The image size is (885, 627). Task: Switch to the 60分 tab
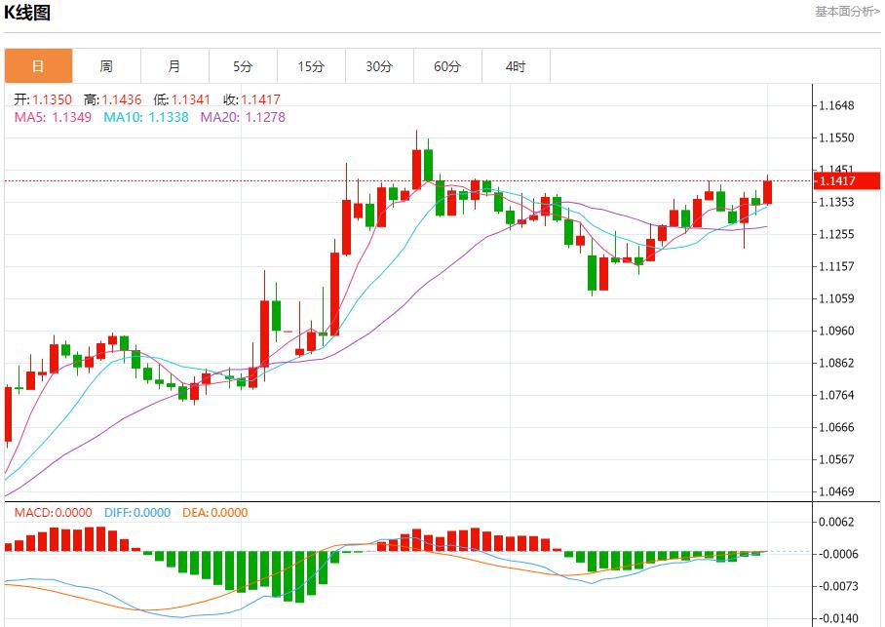tap(447, 66)
